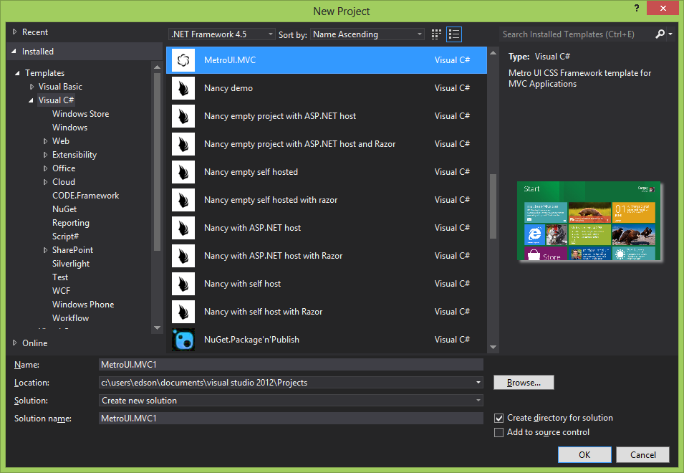684x473 pixels.
Task: Expand the Online section
Action: tap(15, 343)
